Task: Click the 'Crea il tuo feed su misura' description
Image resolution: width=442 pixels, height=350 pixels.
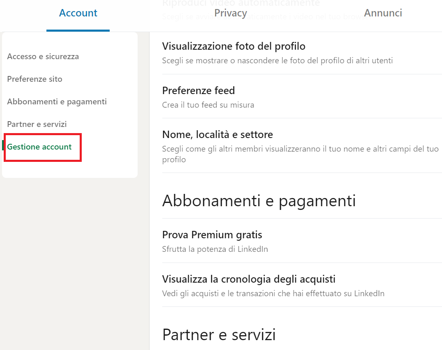Action: click(x=208, y=105)
